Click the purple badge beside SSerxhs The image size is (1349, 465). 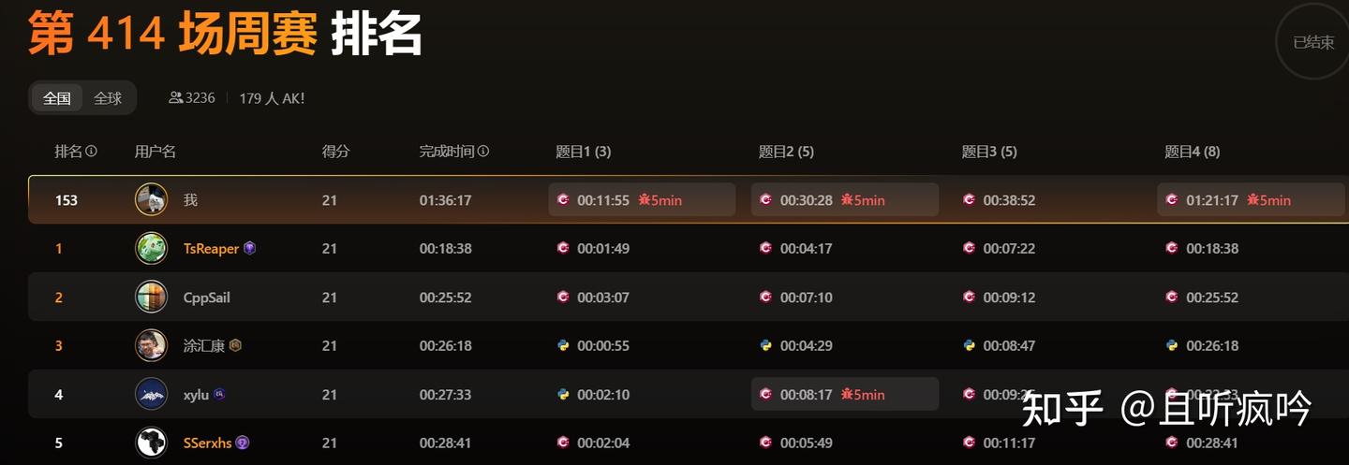(x=242, y=443)
